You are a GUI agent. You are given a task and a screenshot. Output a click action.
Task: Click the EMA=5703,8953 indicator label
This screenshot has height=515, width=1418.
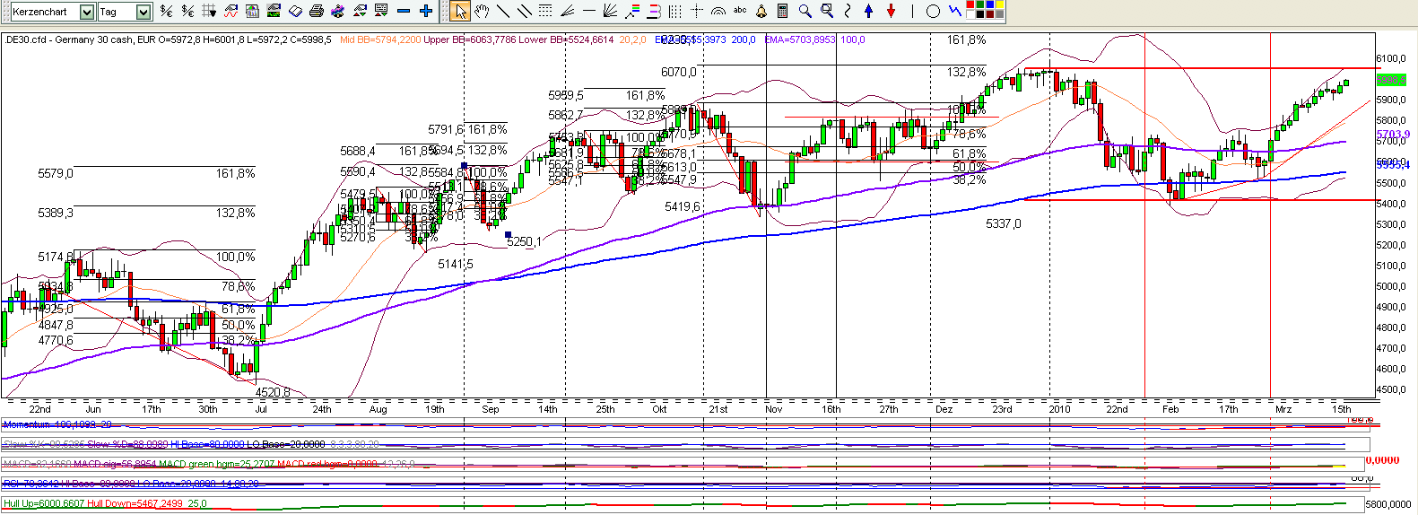click(x=800, y=39)
